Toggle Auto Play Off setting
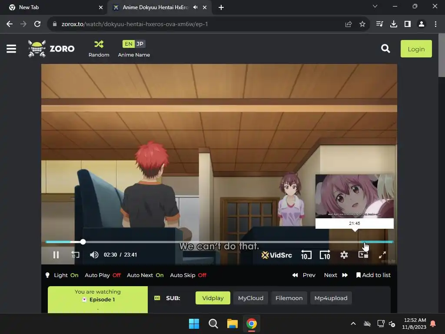Screen dimensions: 445x334 [x=103, y=275]
